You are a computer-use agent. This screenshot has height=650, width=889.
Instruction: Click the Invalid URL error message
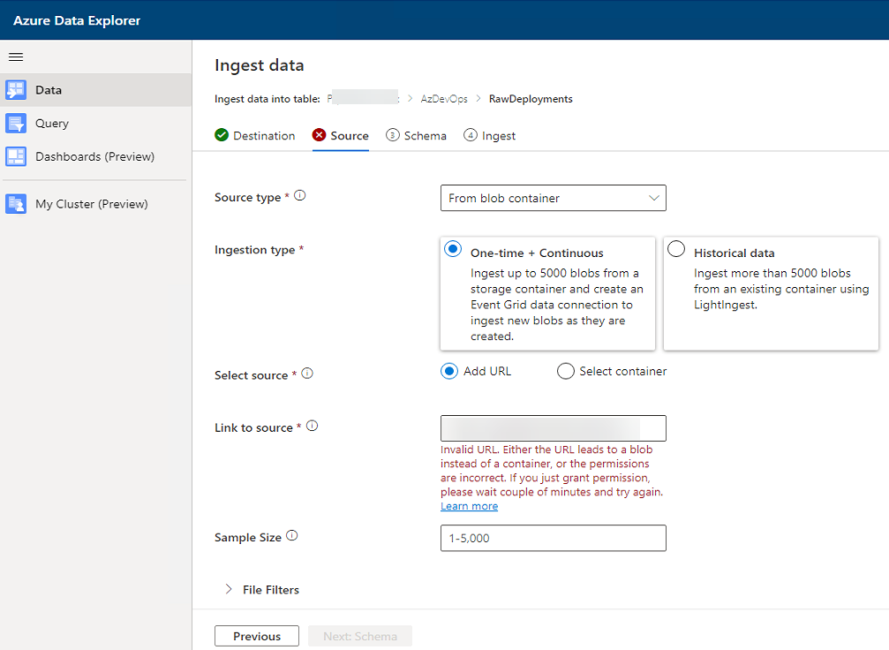[552, 470]
